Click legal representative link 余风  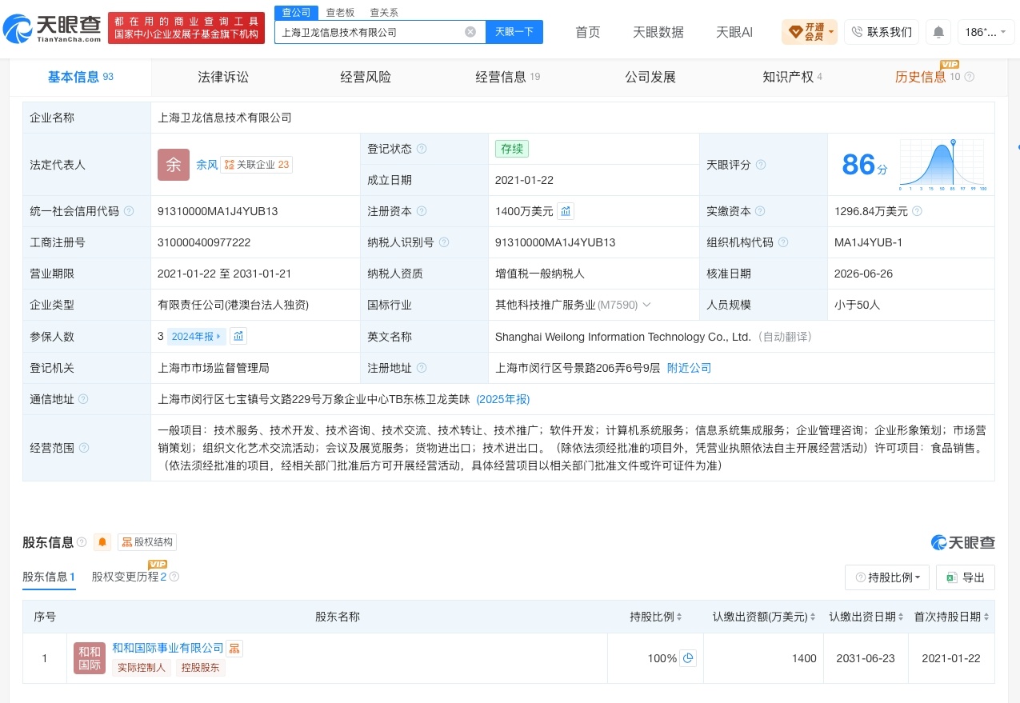(x=206, y=165)
